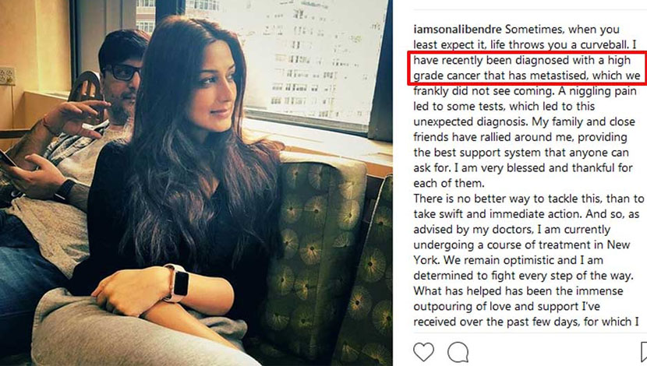This screenshot has width=647, height=366.
Task: Save the post with the bookmark icon
Action: 644,353
